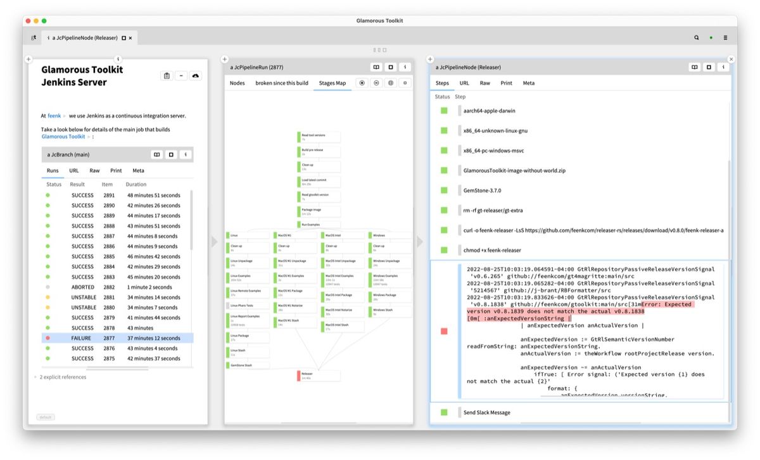This screenshot has width=760, height=460.
Task: Click the triangle between JcPipelineRun and JcPipelineNode panes
Action: [420, 242]
